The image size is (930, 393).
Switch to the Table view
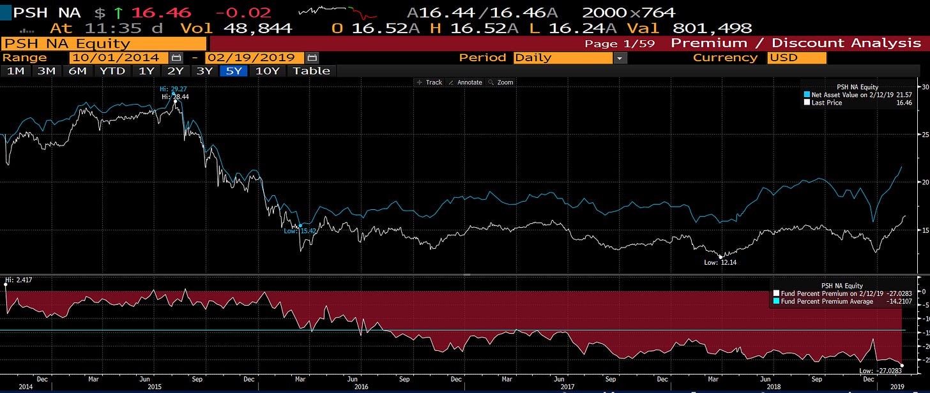tap(312, 71)
